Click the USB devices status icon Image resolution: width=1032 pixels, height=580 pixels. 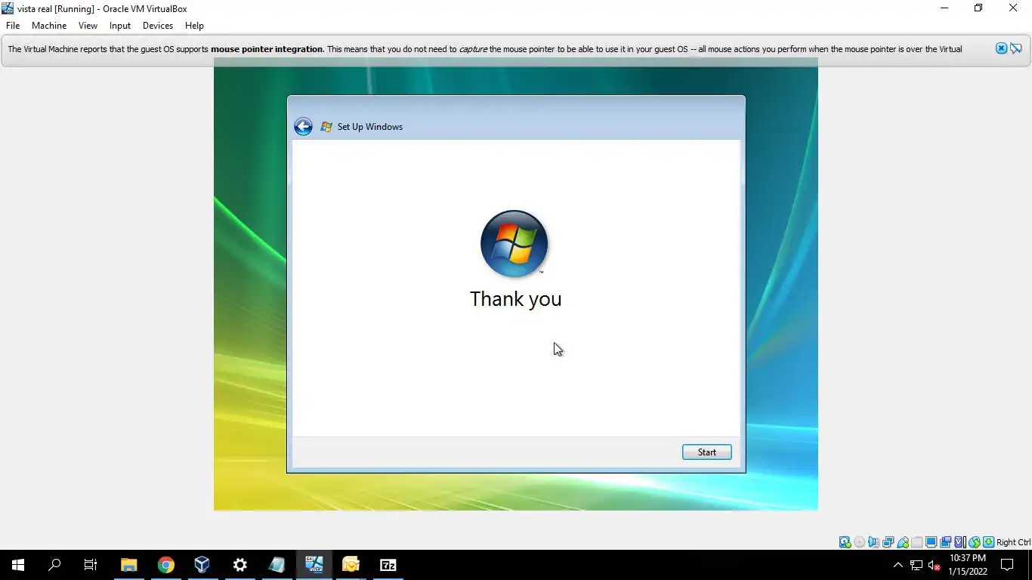point(902,542)
